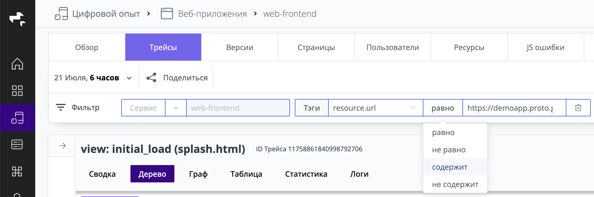Open the dashboards grid icon in sidebar

tap(17, 91)
